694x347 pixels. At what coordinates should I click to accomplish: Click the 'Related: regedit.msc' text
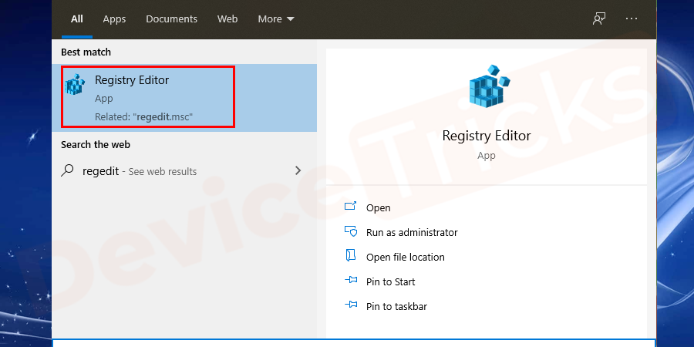[144, 117]
